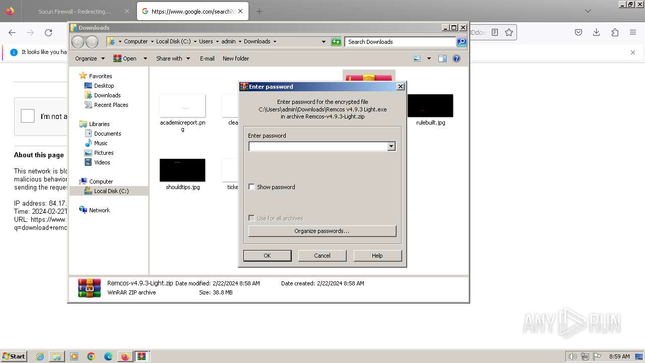The height and width of the screenshot is (363, 645).
Task: Close the Google search browser tab
Action: pos(240,11)
